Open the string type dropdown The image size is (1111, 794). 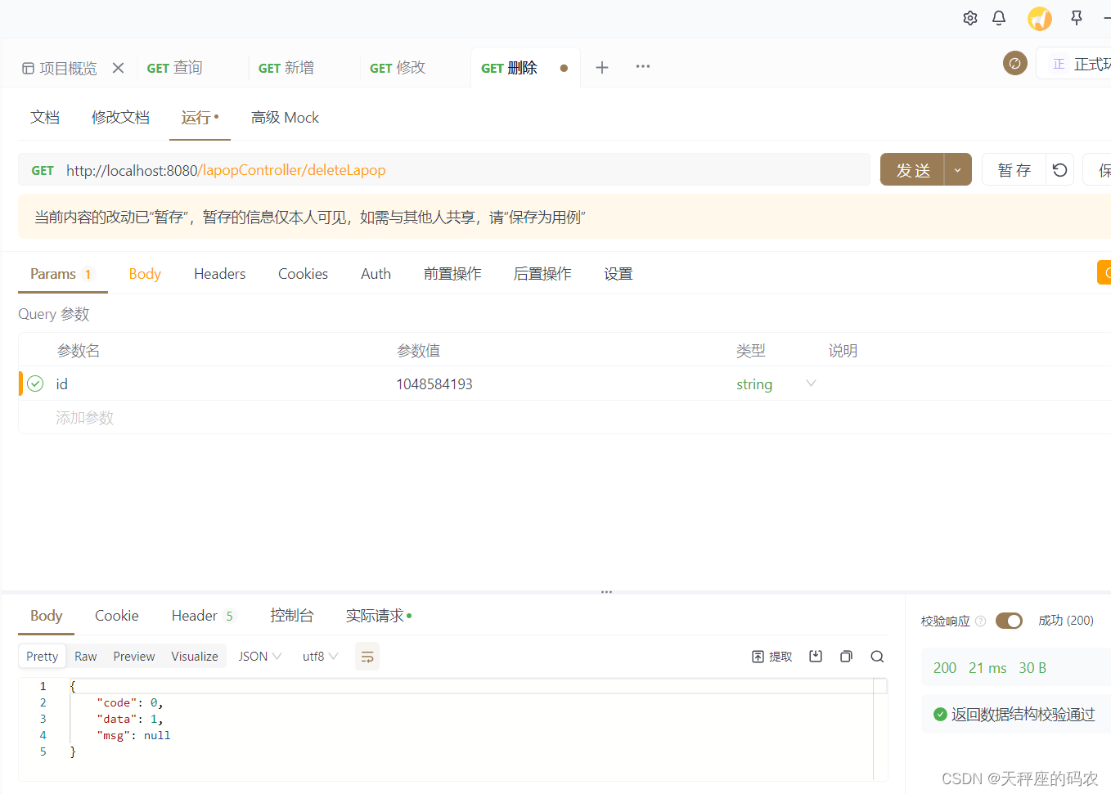click(x=776, y=384)
